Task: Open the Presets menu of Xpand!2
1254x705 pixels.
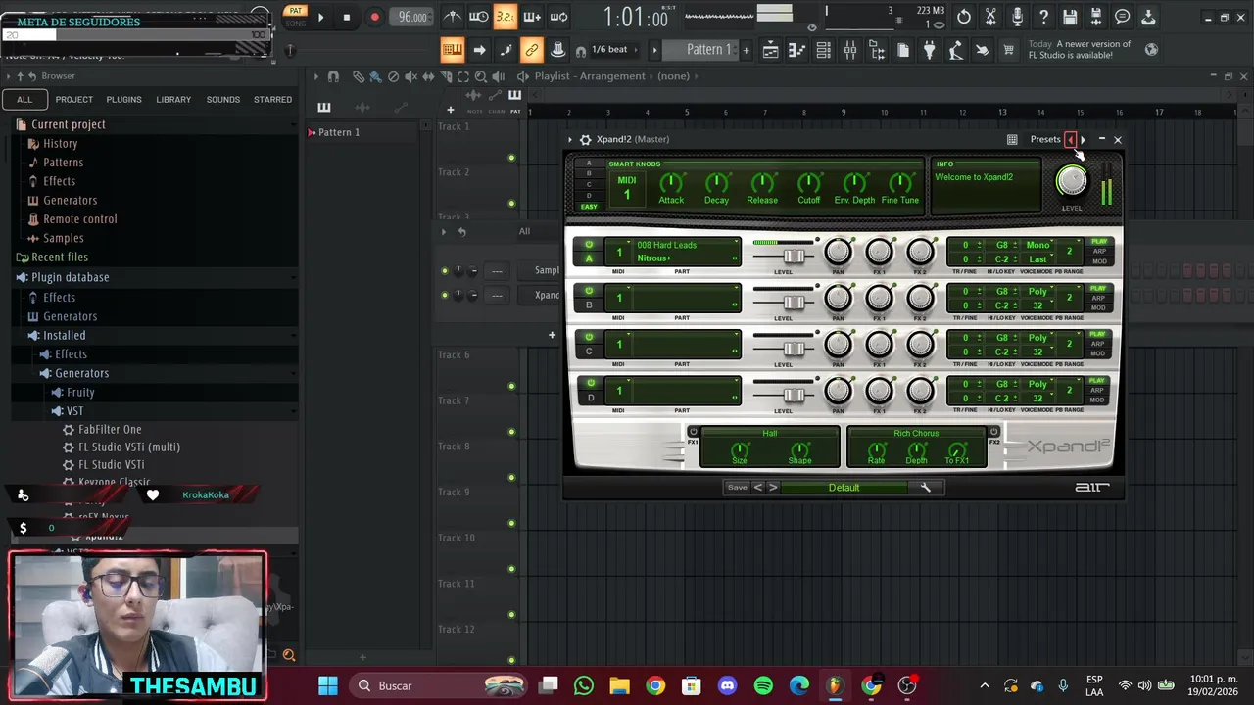Action: (1044, 139)
